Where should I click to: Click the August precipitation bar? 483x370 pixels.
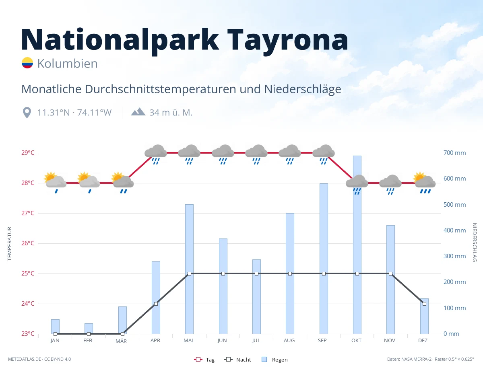pos(290,273)
